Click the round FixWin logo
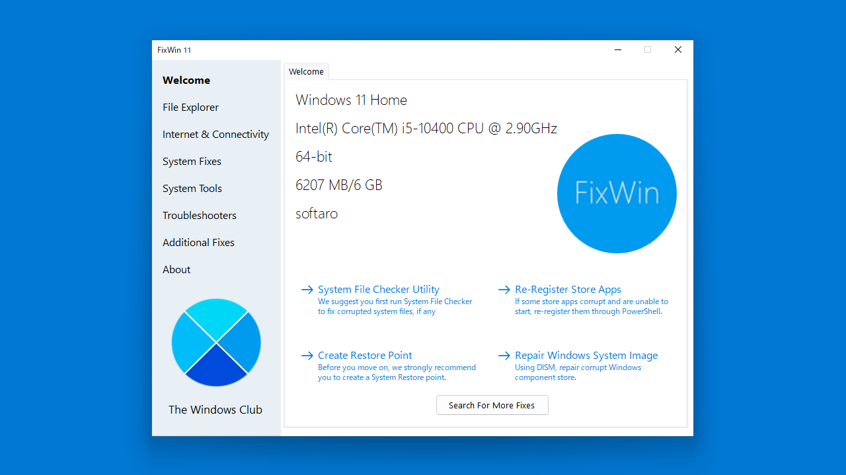Screen dimensions: 846x475 [617, 193]
